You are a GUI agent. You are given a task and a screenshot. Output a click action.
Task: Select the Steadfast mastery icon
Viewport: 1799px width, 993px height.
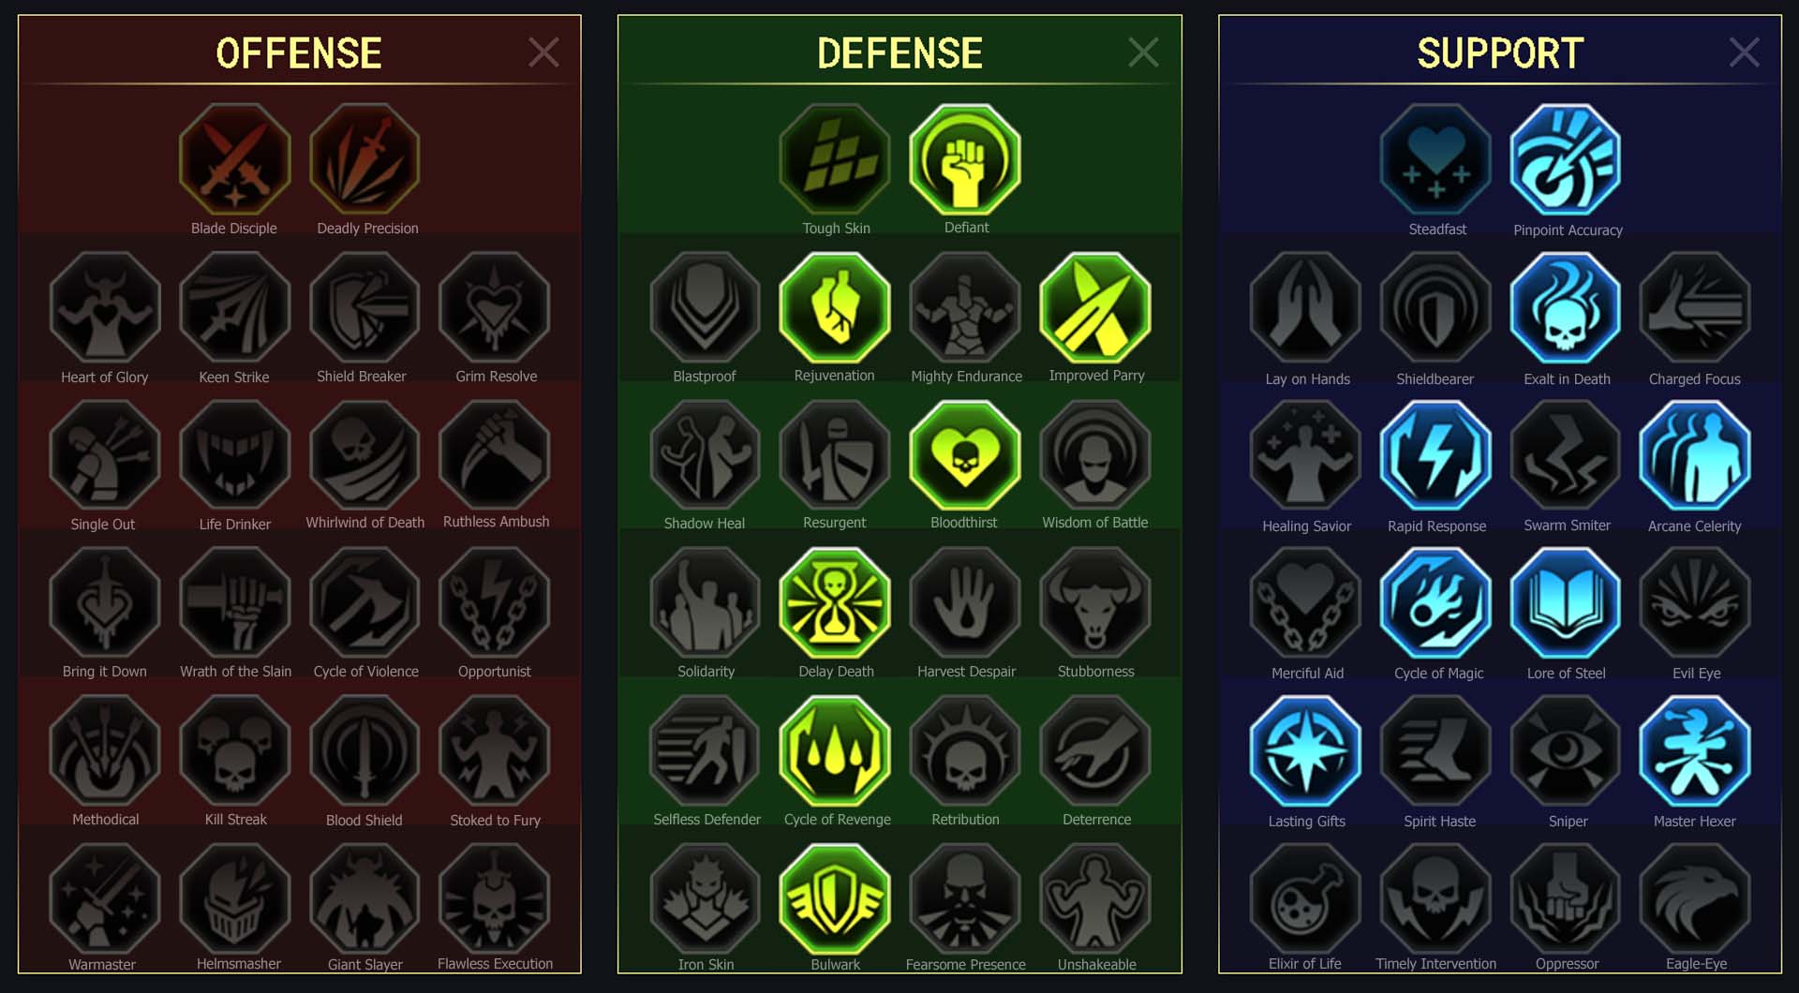(x=1435, y=159)
